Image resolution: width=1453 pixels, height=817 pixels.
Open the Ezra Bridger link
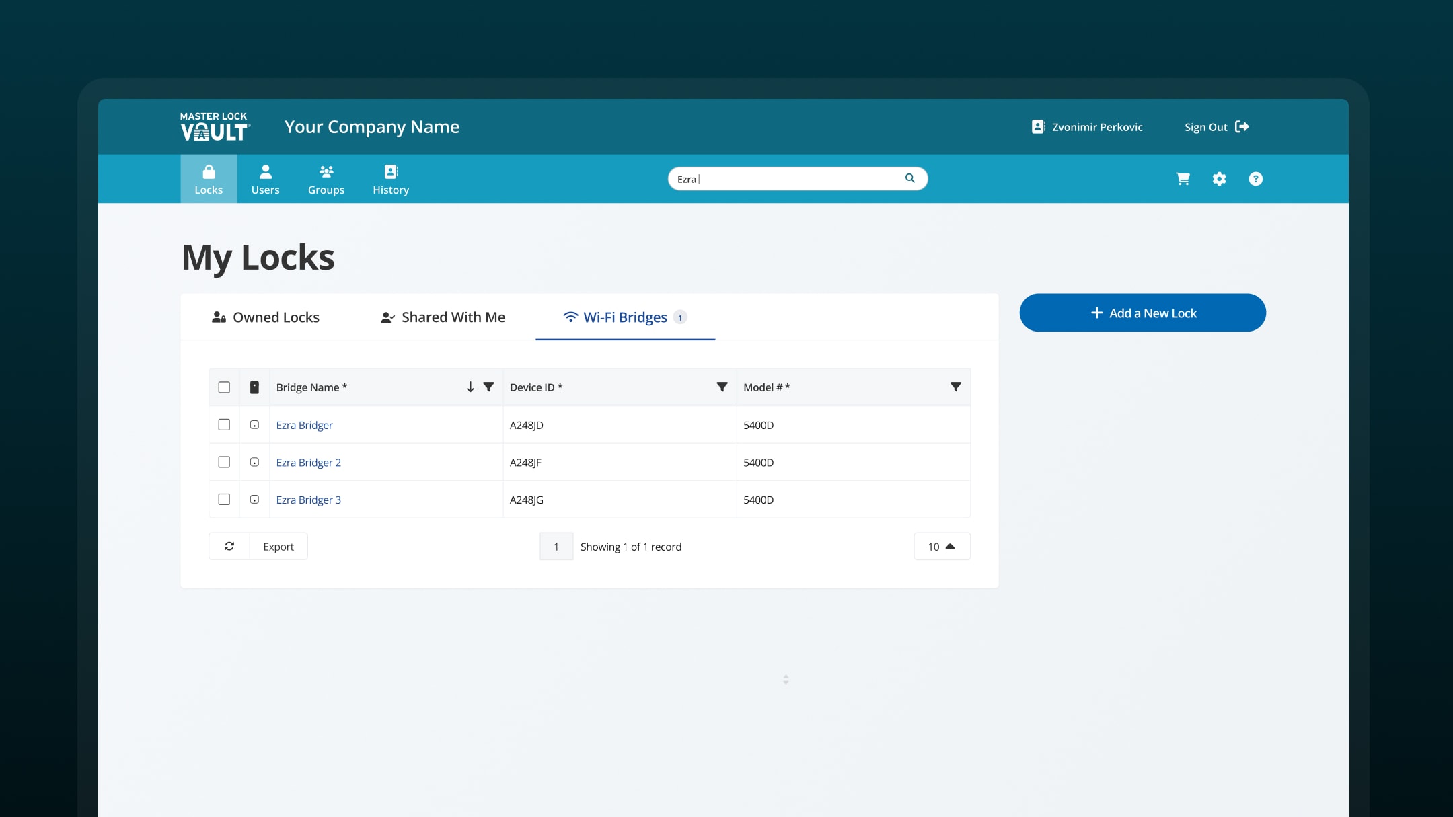(304, 425)
